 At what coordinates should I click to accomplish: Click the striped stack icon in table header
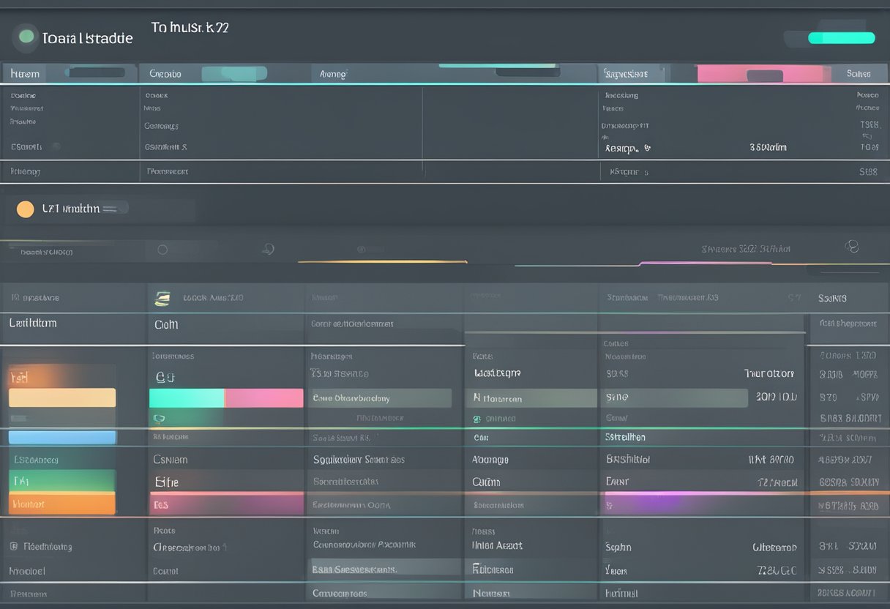click(x=162, y=298)
